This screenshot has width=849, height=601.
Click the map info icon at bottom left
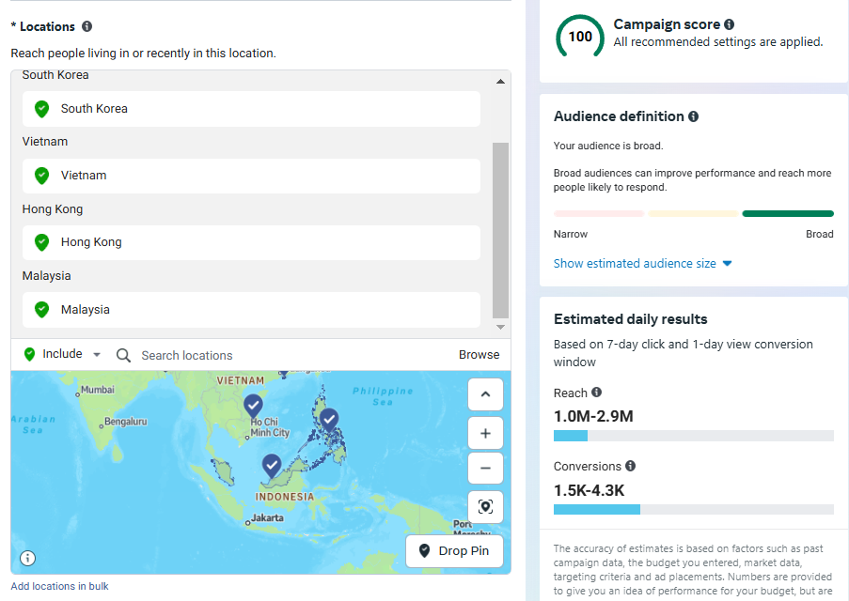pos(28,558)
